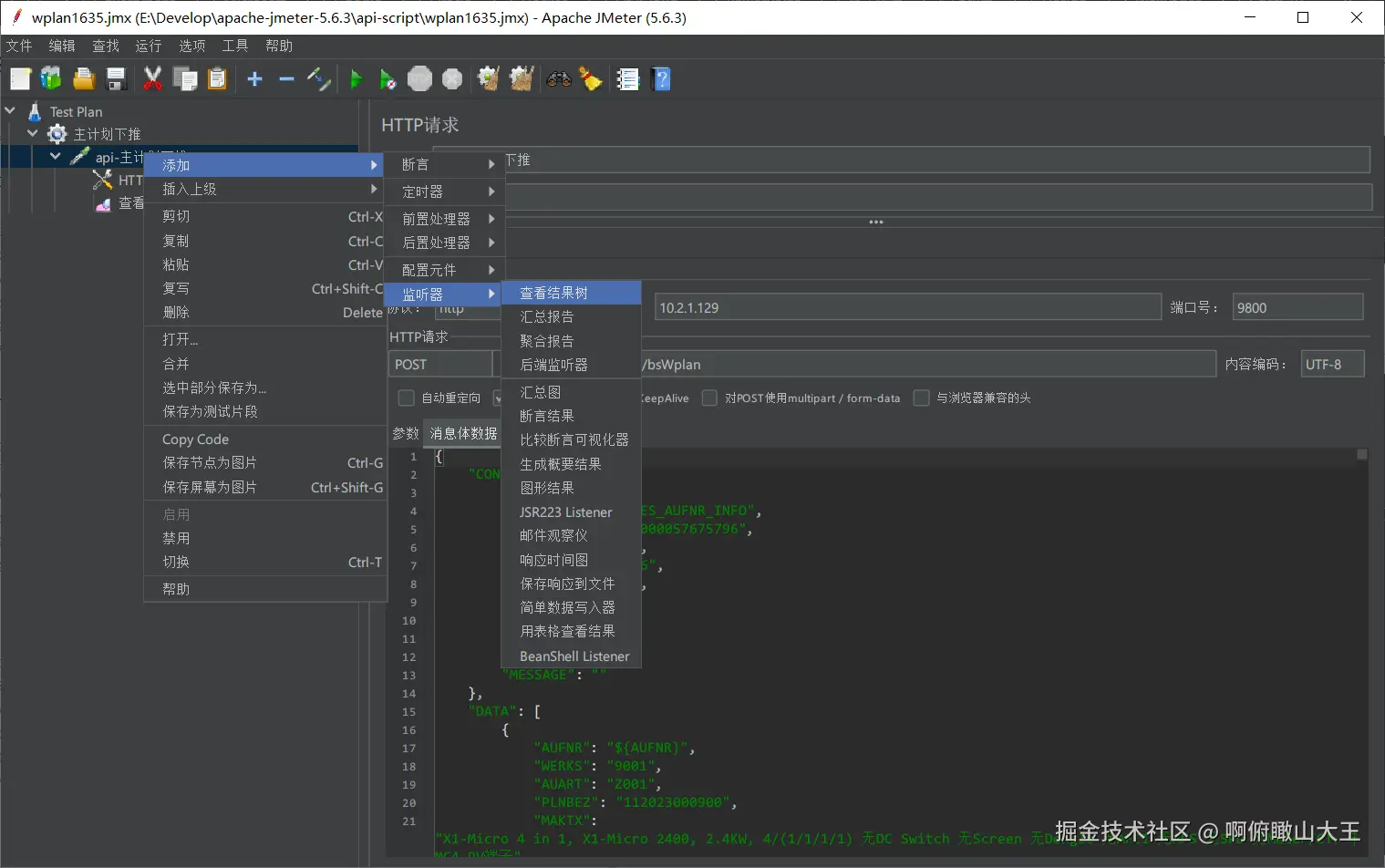
Task: Open the 选项 menu in menu bar
Action: pyautogui.click(x=191, y=46)
